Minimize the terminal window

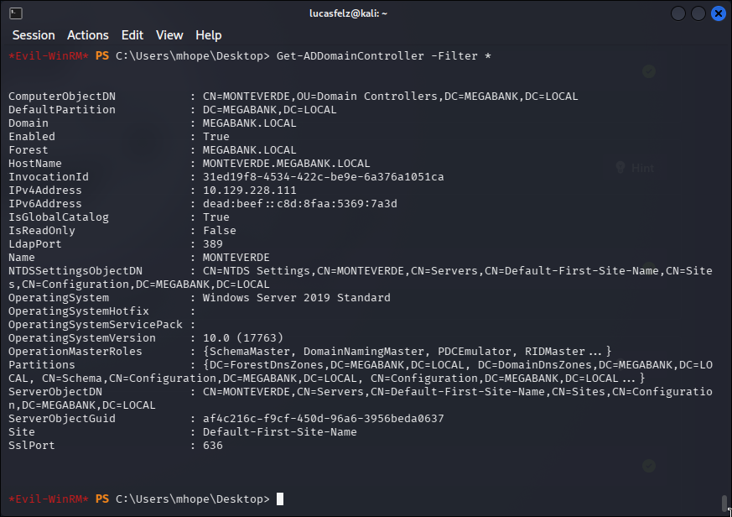point(678,13)
